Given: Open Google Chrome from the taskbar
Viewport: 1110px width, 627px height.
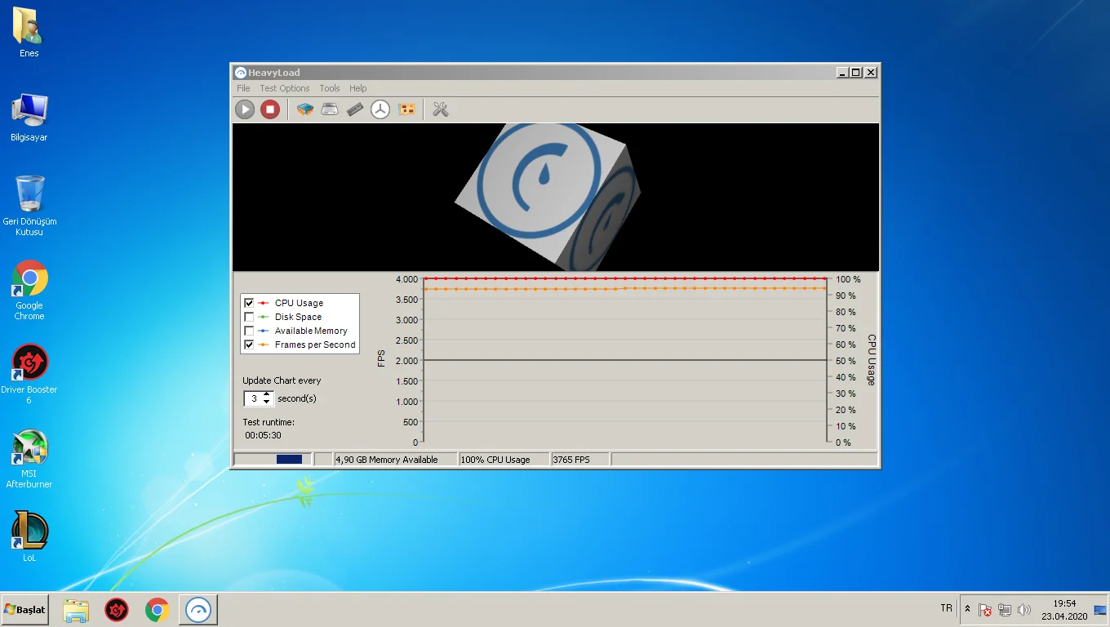Looking at the screenshot, I should (158, 610).
